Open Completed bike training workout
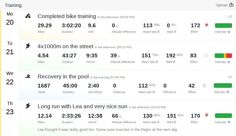The image size is (236, 136). click(67, 16)
